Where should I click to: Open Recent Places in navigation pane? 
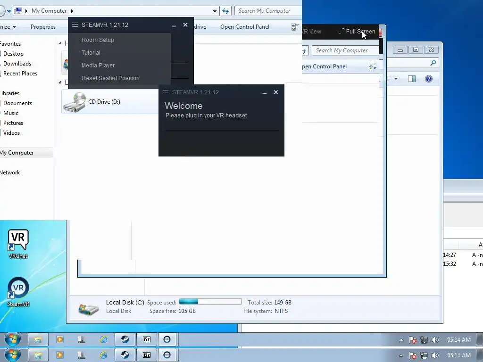(20, 73)
